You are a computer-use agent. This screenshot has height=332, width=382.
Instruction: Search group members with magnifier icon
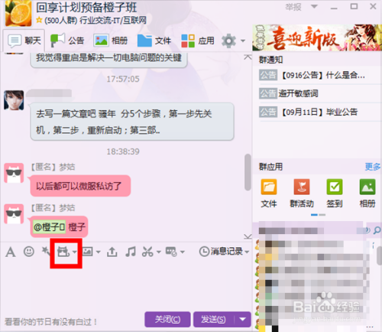pos(377,230)
